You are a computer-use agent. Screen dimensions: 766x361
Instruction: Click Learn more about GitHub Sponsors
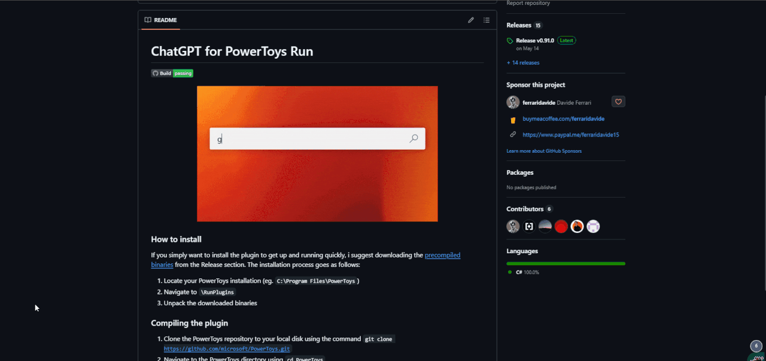[544, 151]
